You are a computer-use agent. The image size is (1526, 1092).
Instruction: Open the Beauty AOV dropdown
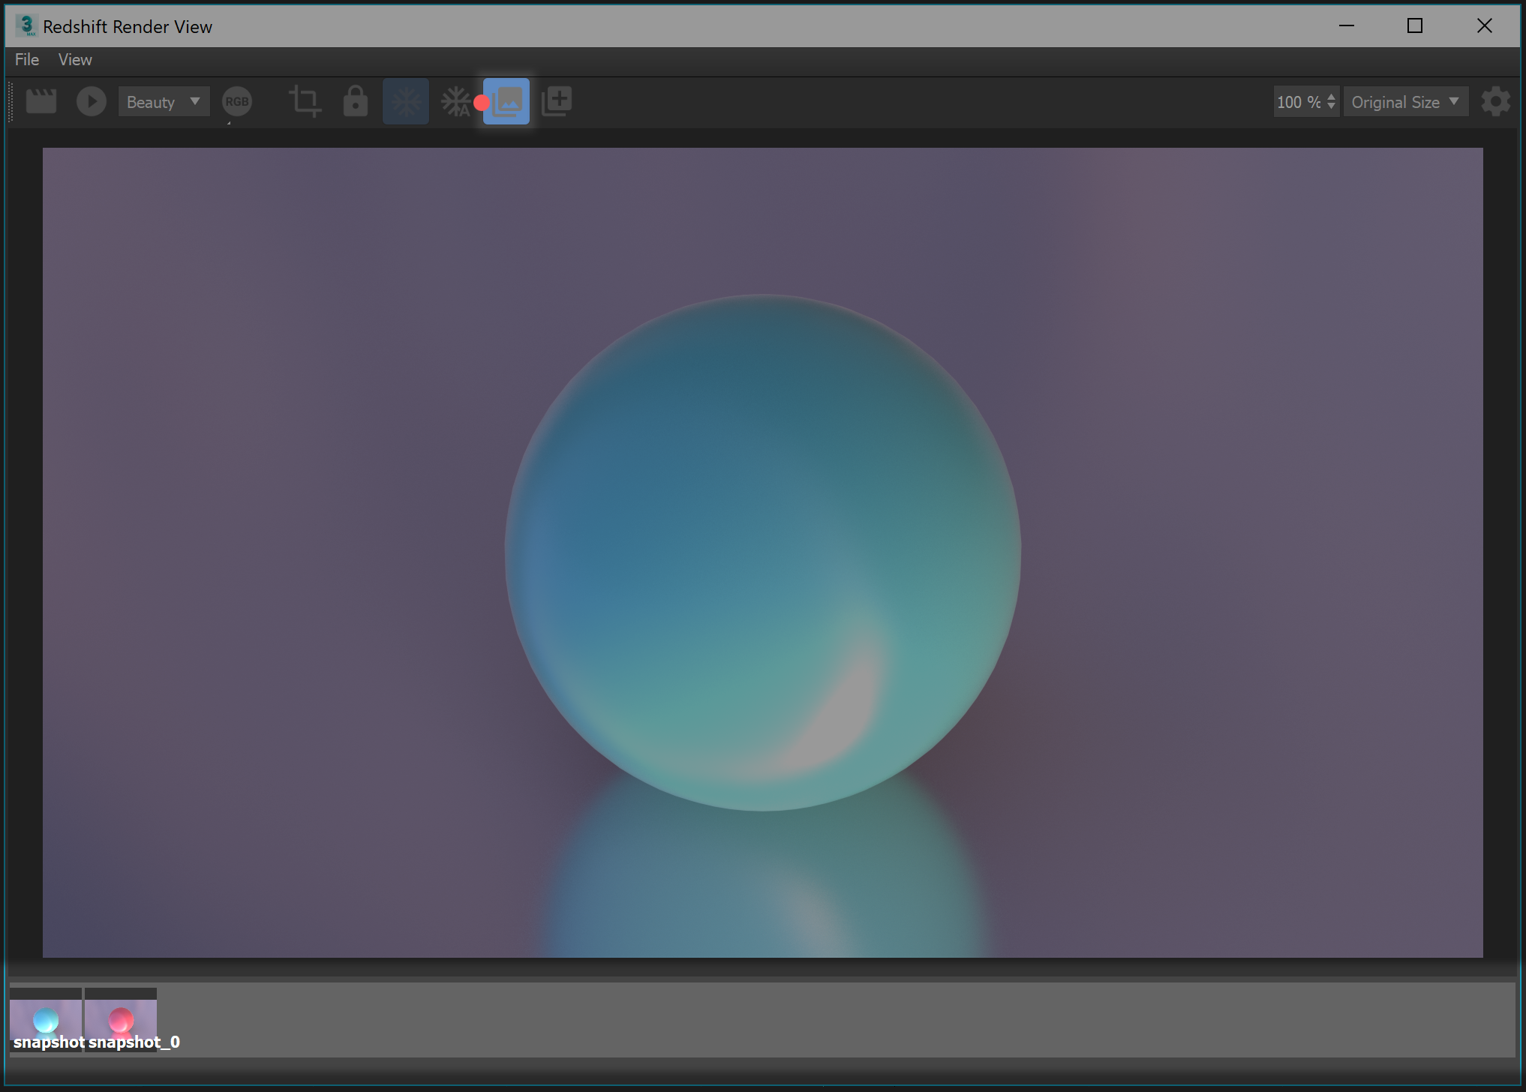[x=164, y=102]
